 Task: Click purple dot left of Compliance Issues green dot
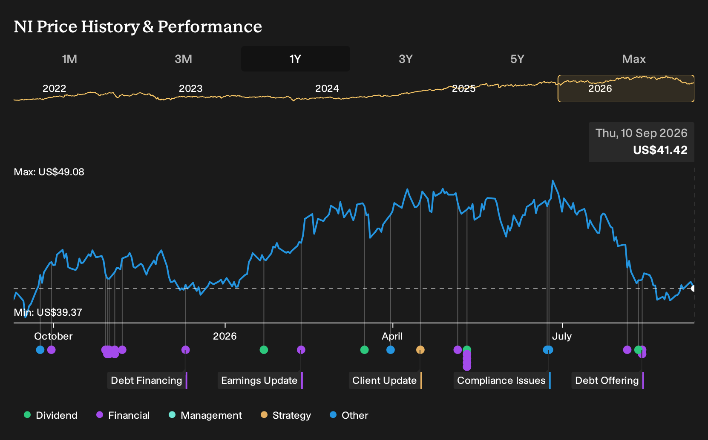coord(458,350)
